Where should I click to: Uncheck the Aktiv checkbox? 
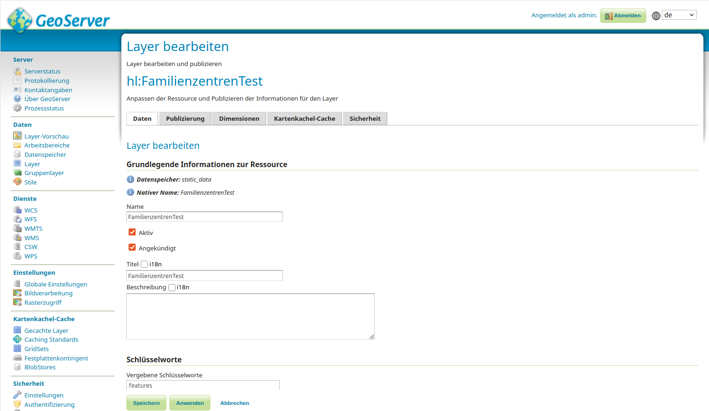pyautogui.click(x=132, y=232)
